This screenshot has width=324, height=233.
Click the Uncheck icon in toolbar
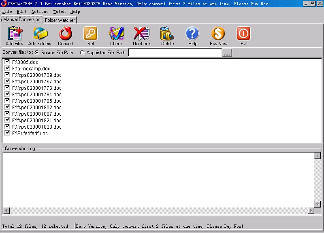(x=141, y=34)
